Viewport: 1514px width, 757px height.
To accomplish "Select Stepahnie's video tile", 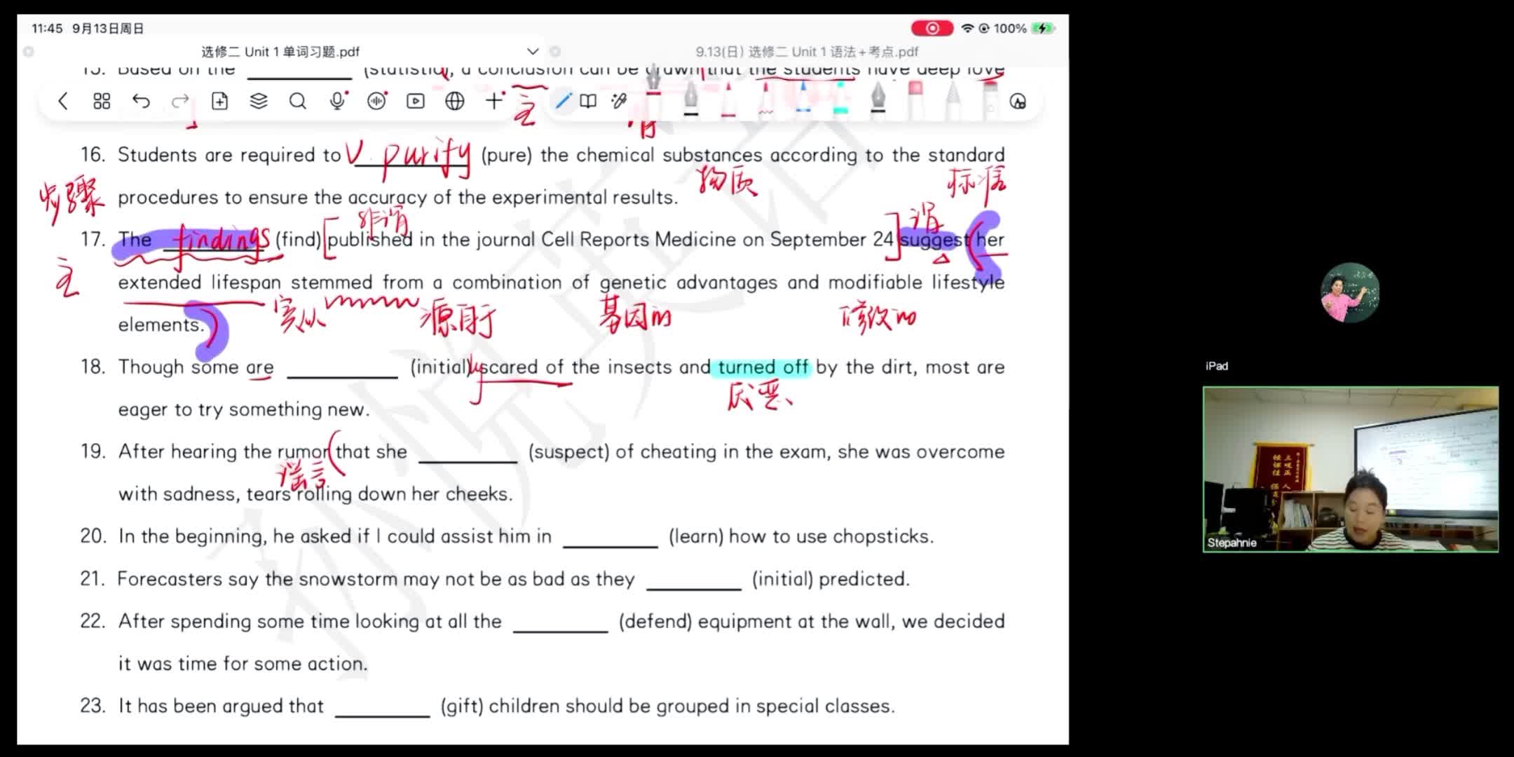I will tap(1351, 470).
